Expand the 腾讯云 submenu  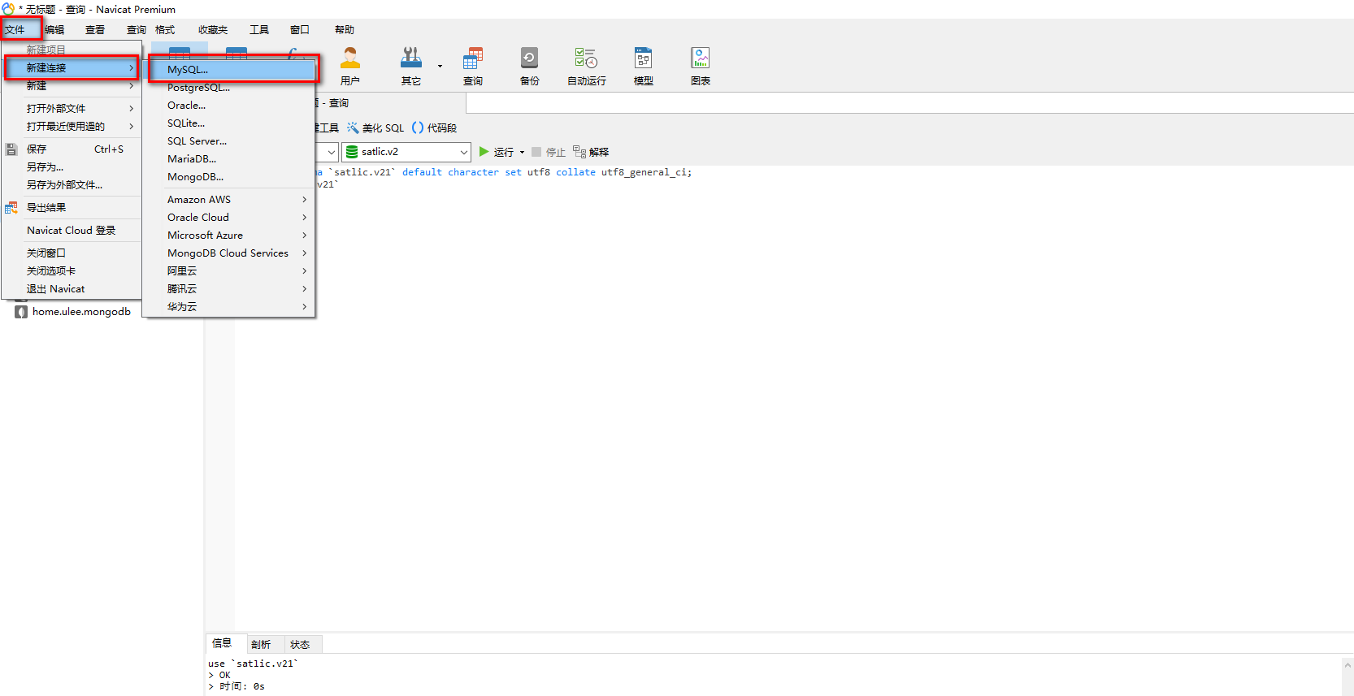(305, 289)
